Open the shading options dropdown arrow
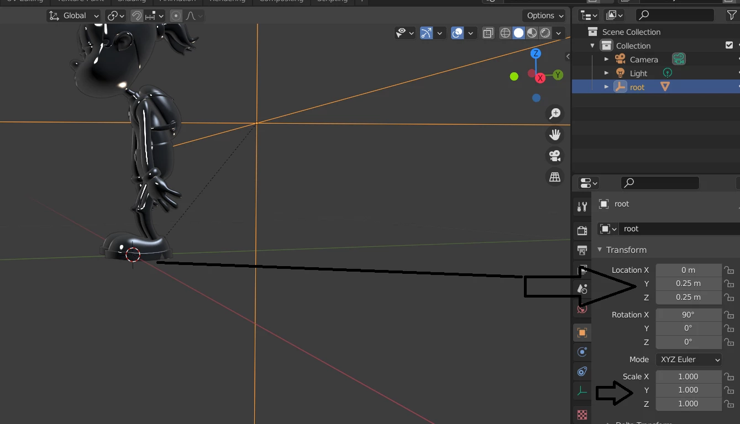 point(559,33)
